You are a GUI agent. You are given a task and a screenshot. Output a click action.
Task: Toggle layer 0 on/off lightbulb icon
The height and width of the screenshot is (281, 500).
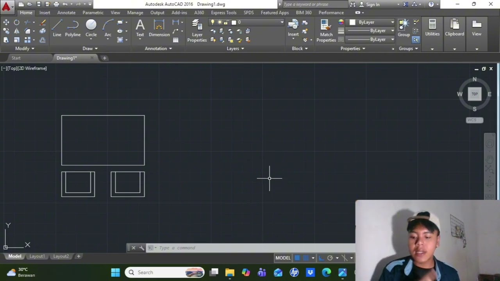click(212, 22)
